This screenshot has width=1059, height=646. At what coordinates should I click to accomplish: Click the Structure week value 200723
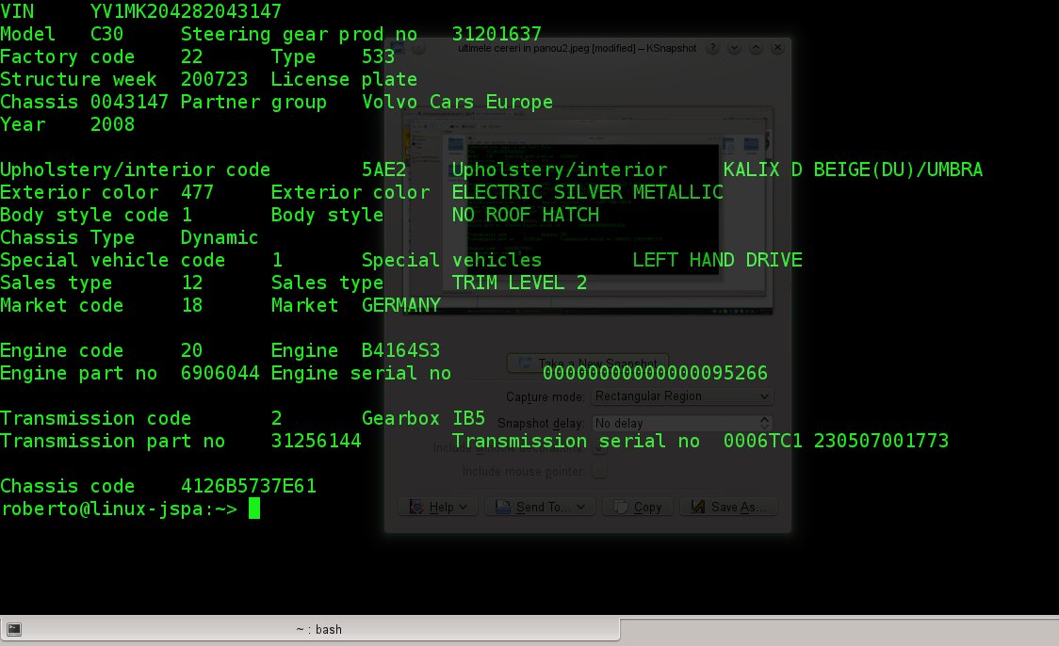point(214,79)
